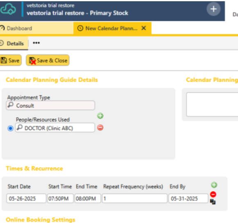Click the empty text box under right-hand Calendar Planning heading
Viewport: 238px width, 224px height.
click(x=212, y=104)
